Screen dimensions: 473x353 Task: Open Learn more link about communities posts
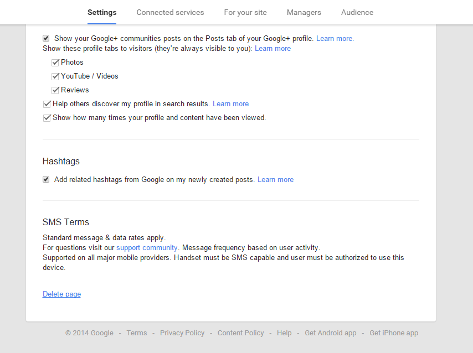[335, 39]
